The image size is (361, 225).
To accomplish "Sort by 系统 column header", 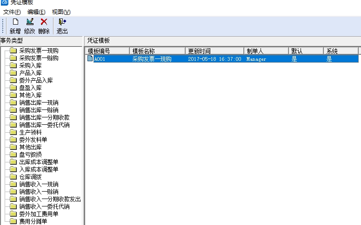I will pos(341,51).
